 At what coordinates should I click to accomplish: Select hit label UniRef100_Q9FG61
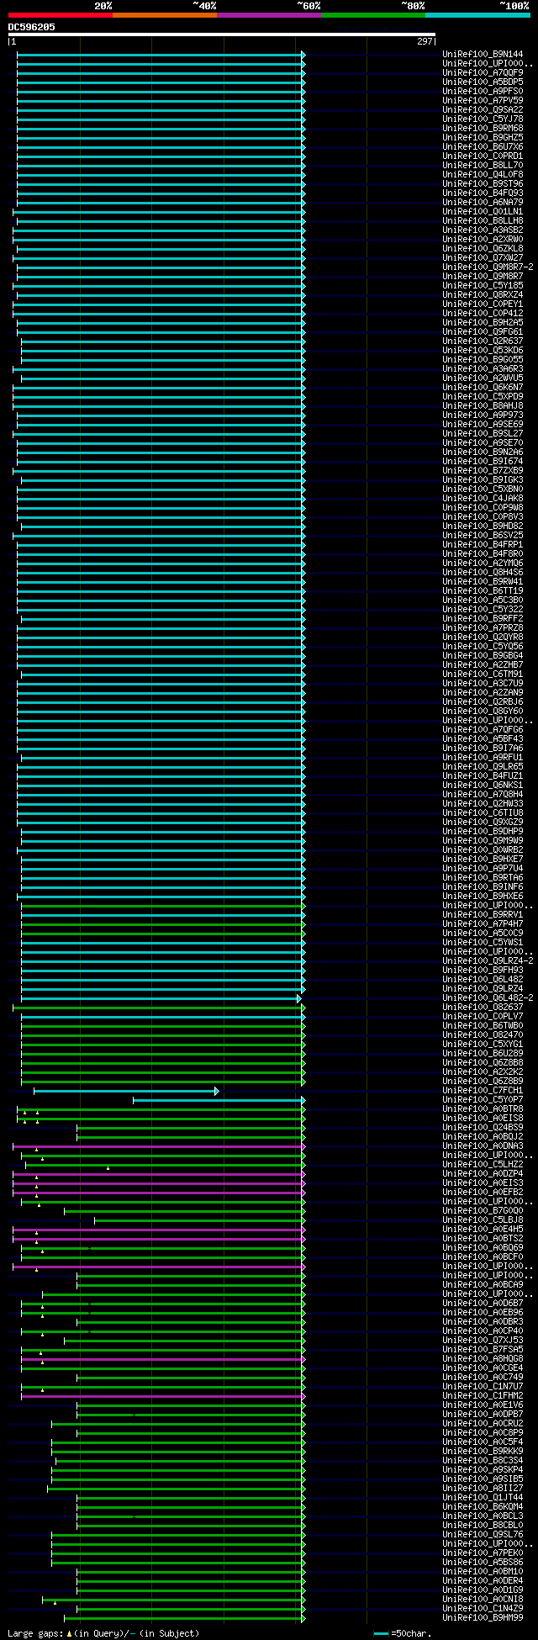483,332
